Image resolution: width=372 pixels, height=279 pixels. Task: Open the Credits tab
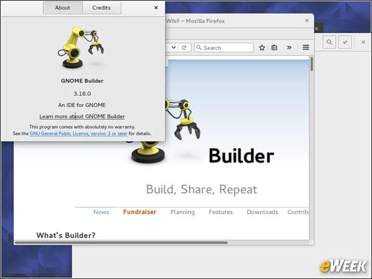102,8
